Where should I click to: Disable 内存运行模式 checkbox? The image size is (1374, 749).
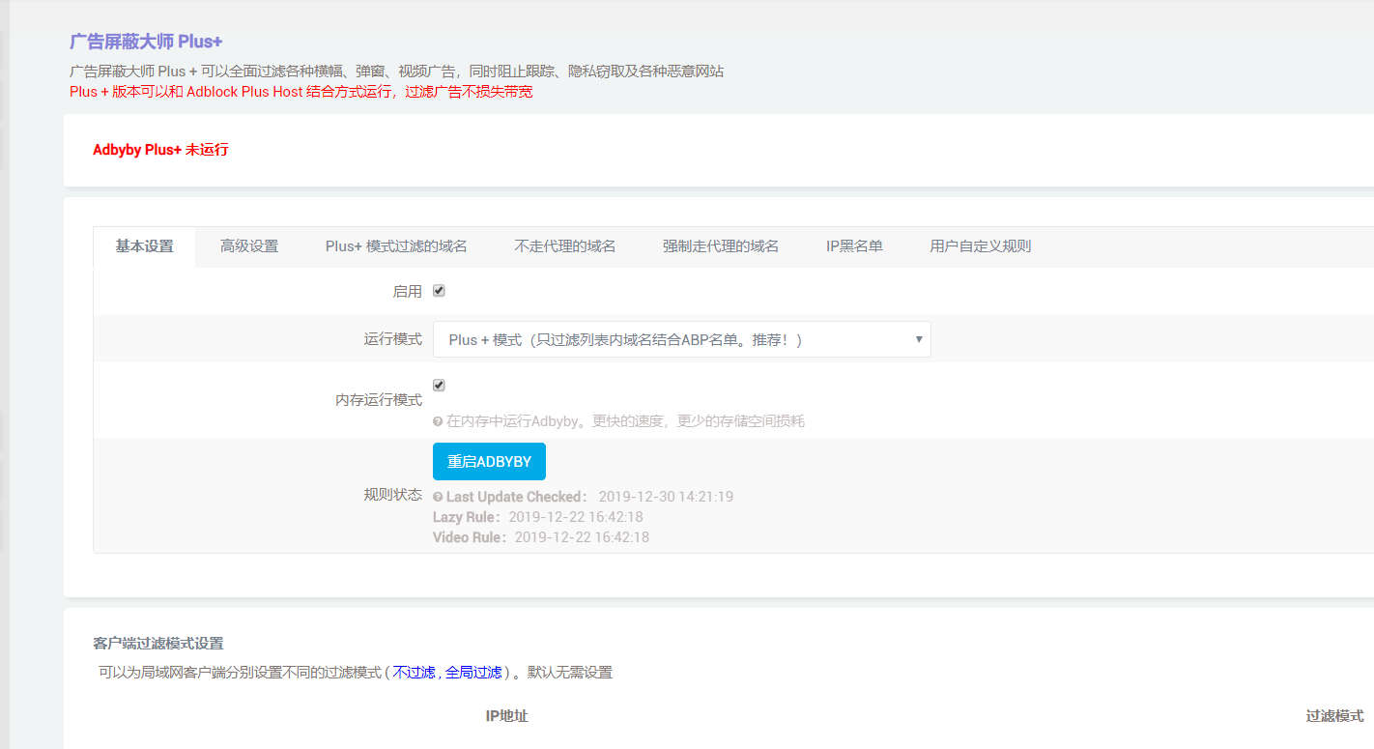pos(439,384)
